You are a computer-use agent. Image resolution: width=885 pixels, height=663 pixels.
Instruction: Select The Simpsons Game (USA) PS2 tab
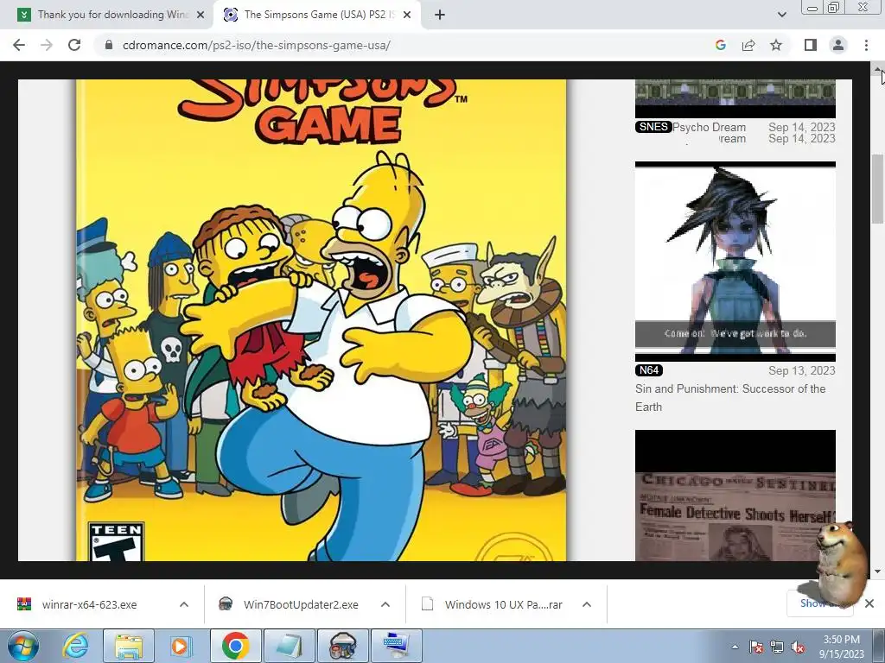318,15
